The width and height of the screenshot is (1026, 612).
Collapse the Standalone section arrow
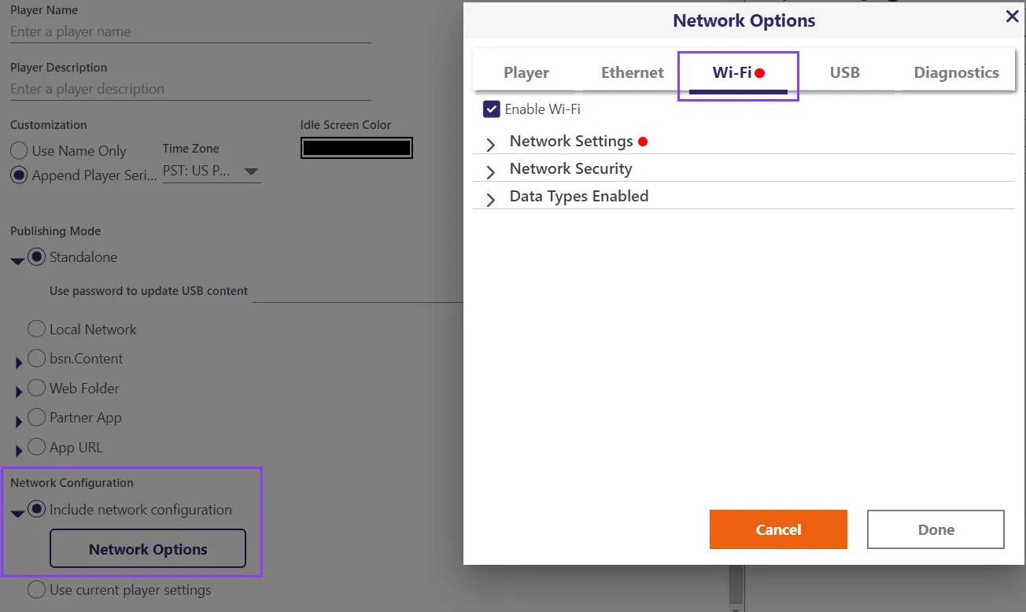click(17, 260)
